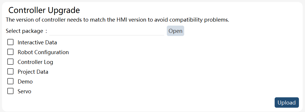Screen dimensions: 305x112
Task: Click the 'Project Data' label text
Action: click(x=33, y=72)
